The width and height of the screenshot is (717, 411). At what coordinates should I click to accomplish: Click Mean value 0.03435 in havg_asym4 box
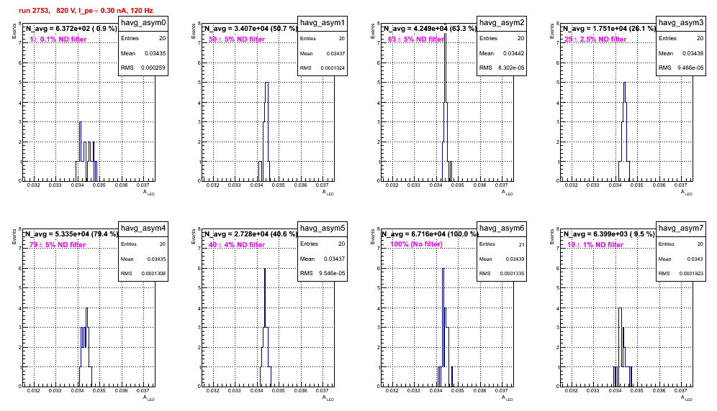click(156, 259)
